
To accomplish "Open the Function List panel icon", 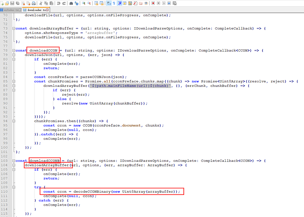I will point(135,3).
